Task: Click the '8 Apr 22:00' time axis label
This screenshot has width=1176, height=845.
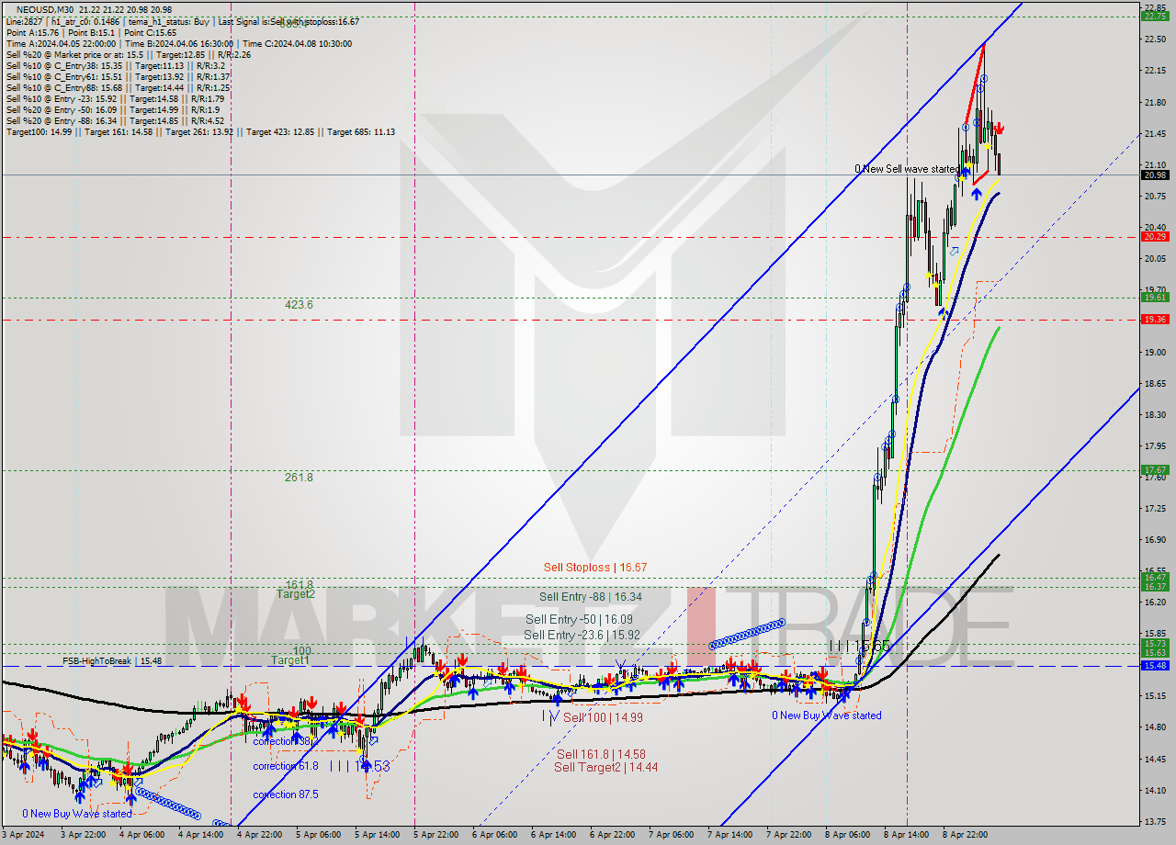Action: [x=966, y=835]
